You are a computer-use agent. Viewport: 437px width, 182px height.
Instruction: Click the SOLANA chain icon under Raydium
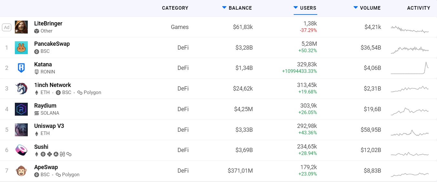[x=36, y=113]
